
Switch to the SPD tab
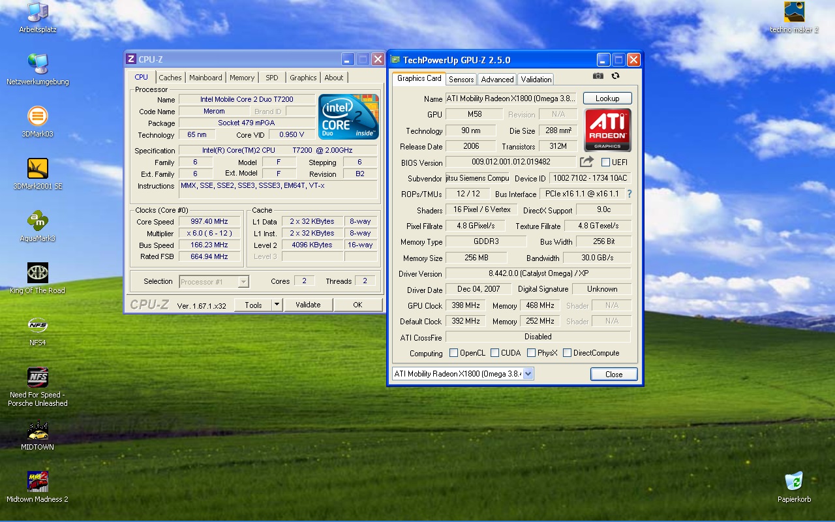(x=272, y=78)
